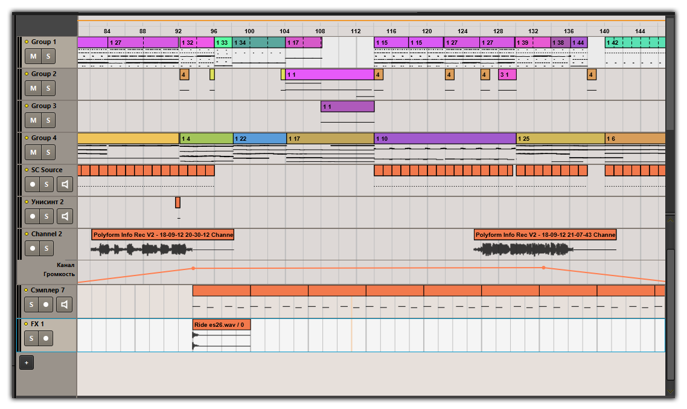
Task: Click the first volume automation point
Action: 193,268
